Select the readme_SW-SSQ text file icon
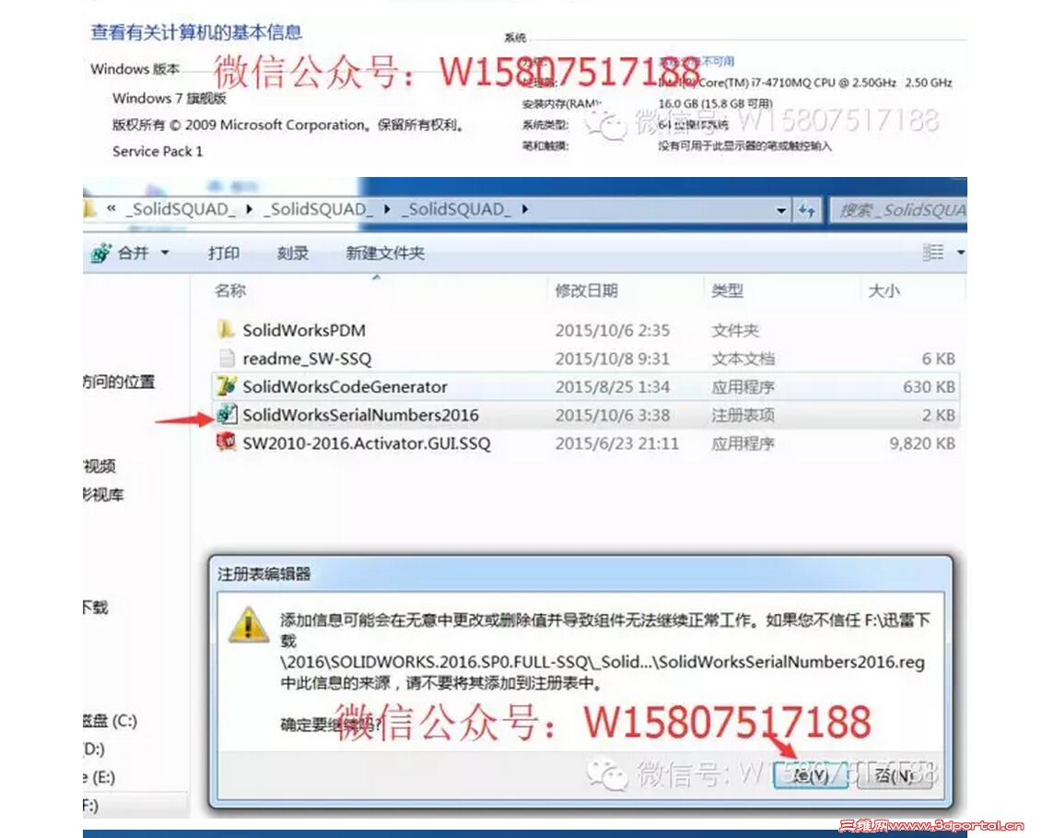This screenshot has height=838, width=1042. coord(227,358)
